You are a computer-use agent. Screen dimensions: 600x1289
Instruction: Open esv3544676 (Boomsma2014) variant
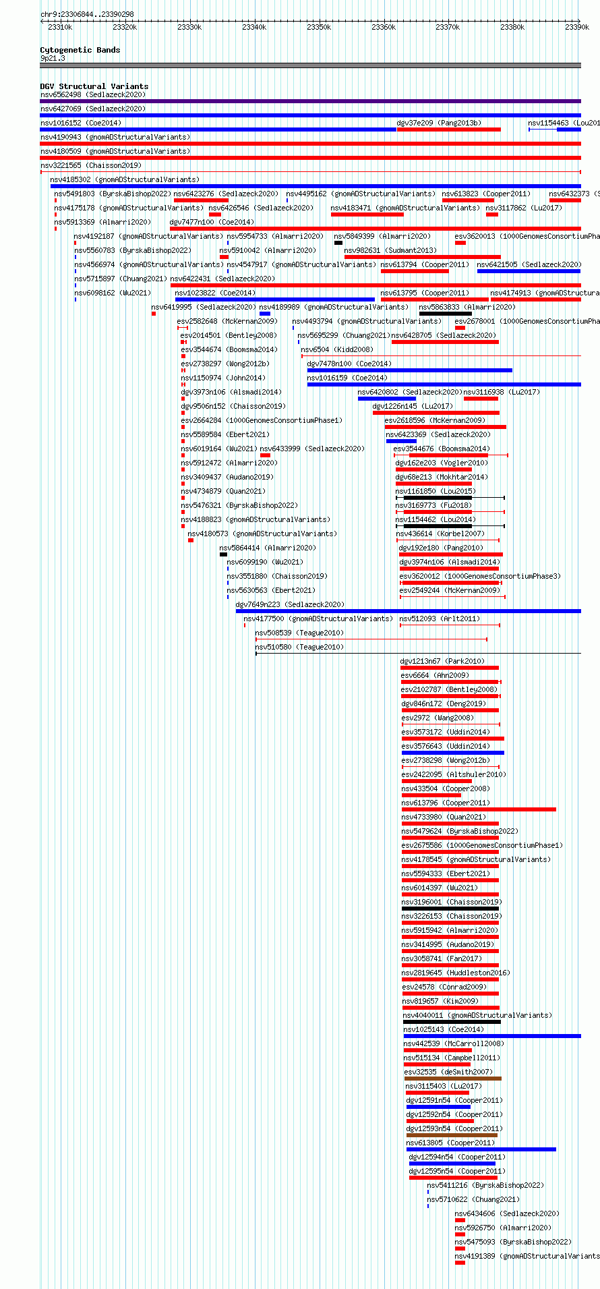[x=442, y=449]
